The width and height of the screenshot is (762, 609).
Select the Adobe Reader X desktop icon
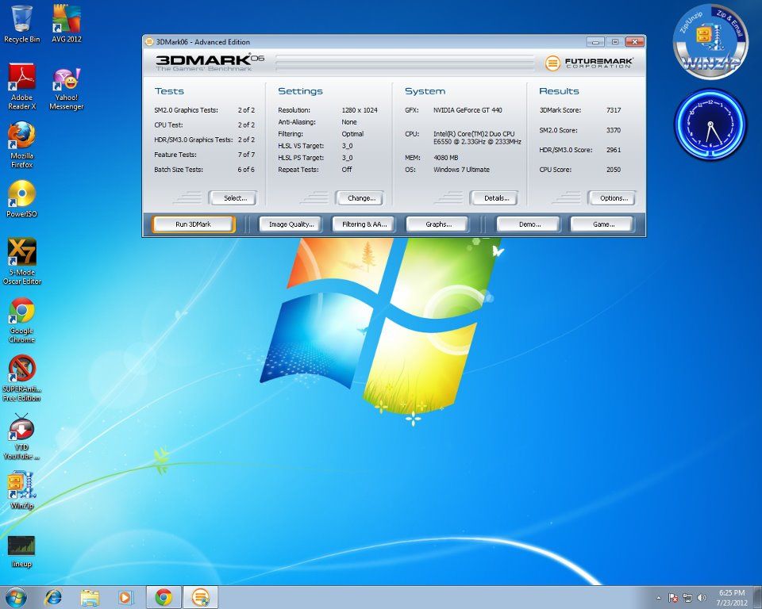(22, 86)
